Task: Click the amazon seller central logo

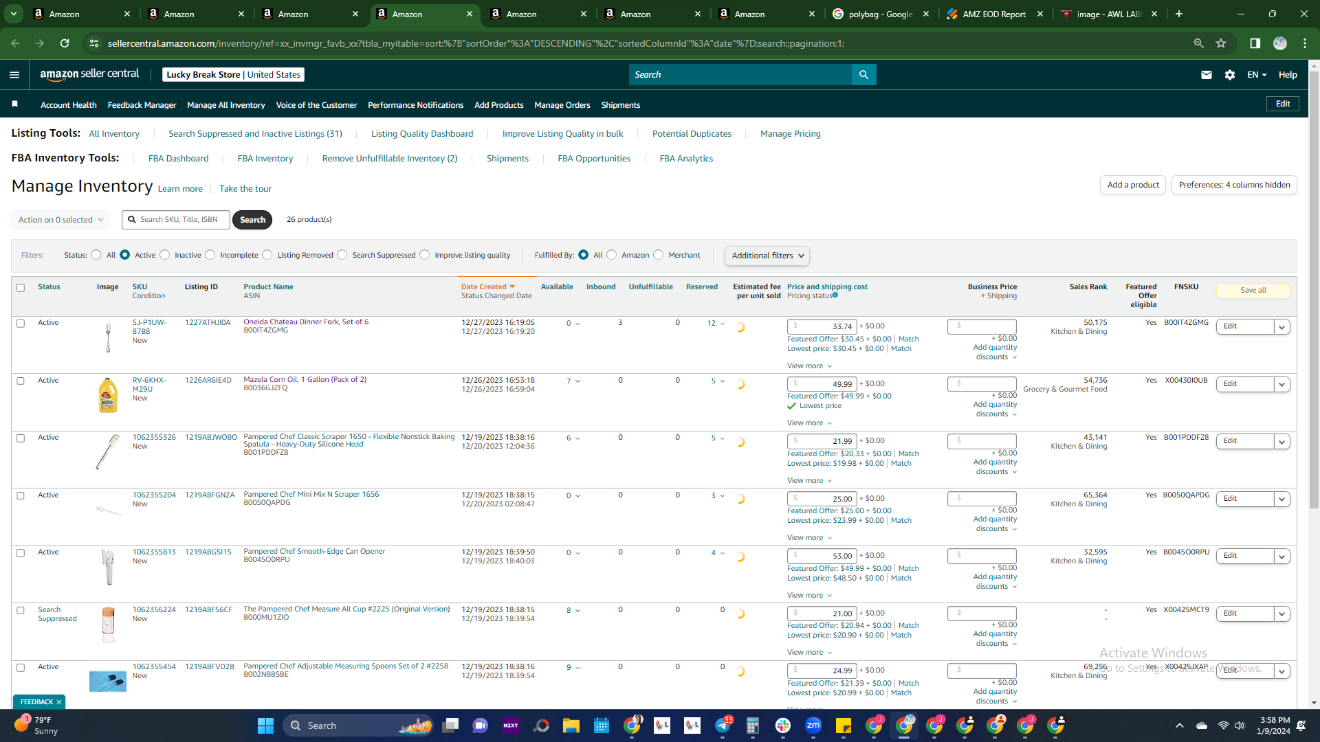Action: pos(89,74)
